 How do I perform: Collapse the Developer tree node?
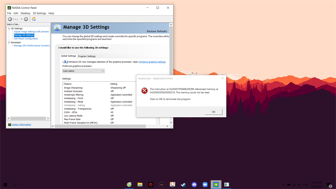point(9,43)
